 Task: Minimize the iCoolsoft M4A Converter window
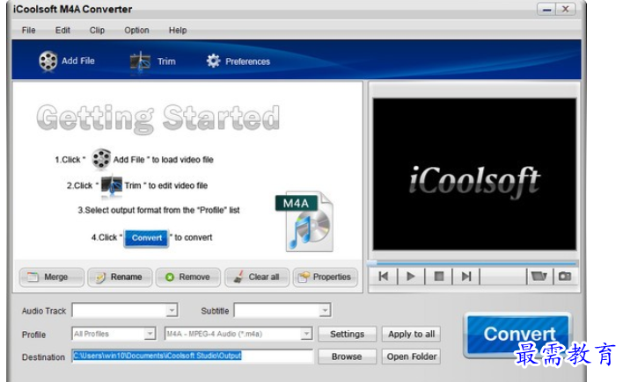click(547, 9)
